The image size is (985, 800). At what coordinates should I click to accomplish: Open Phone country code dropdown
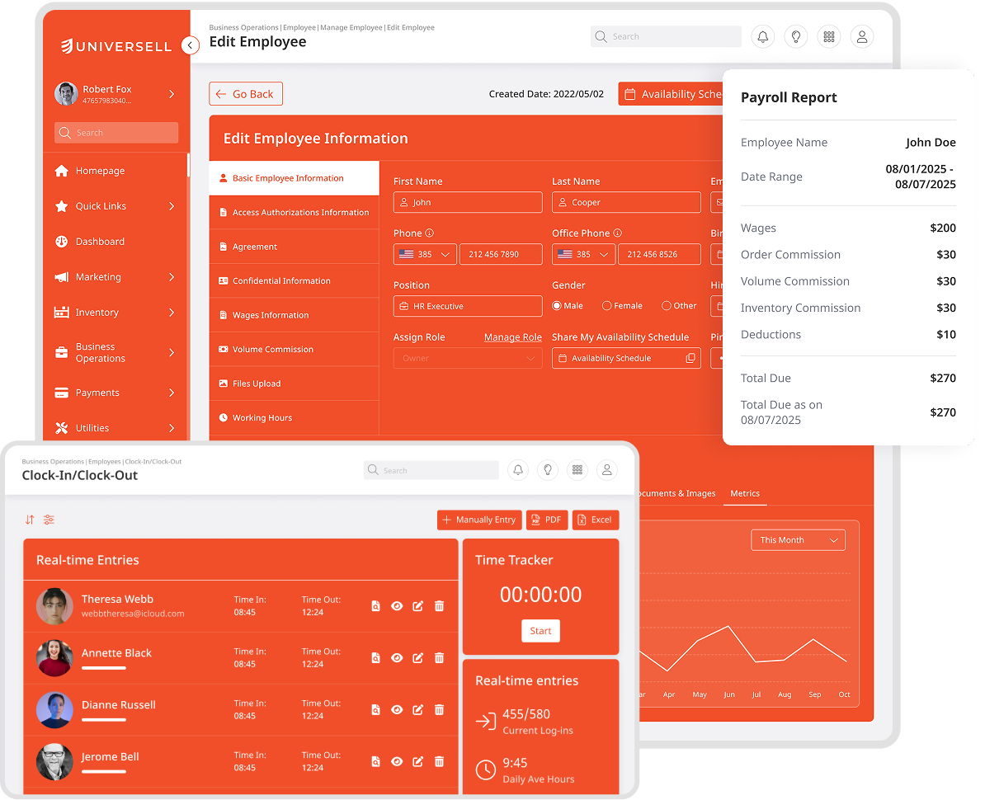pos(425,254)
